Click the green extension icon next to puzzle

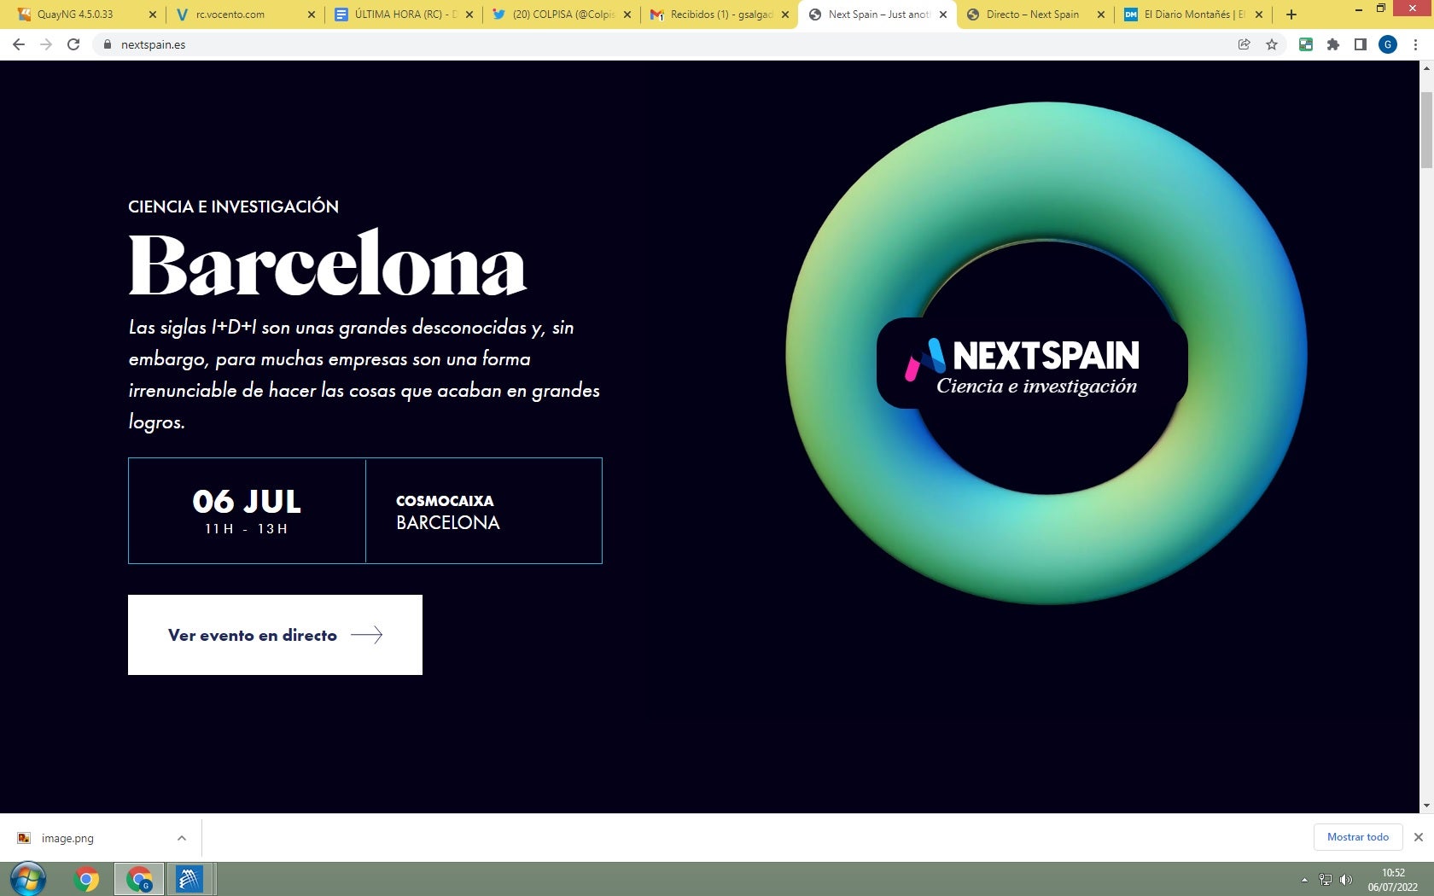pos(1306,44)
